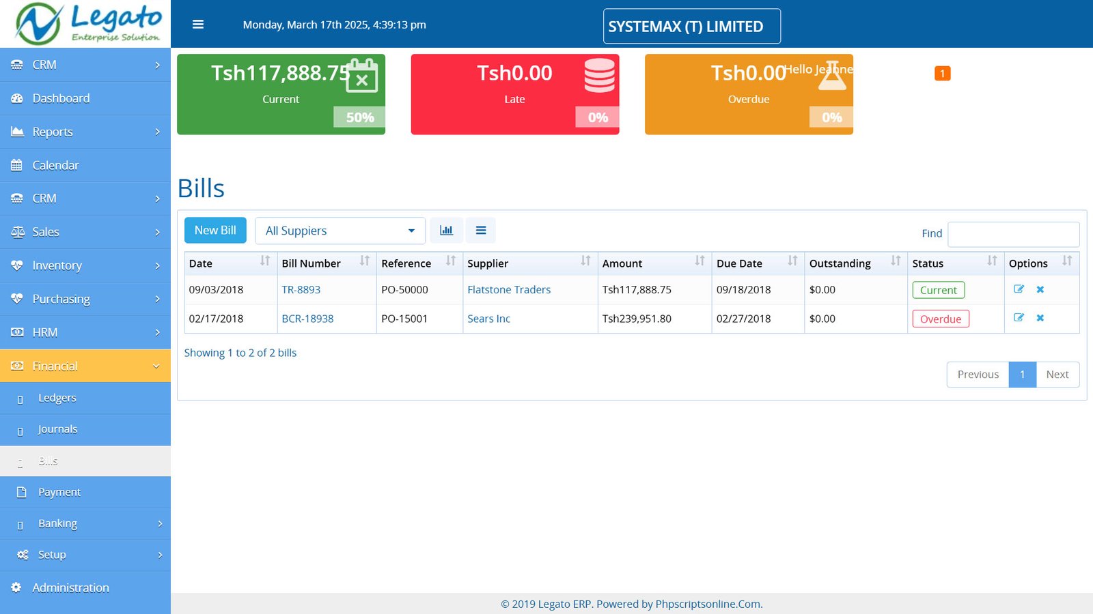
Task: Go to Previous page
Action: click(x=978, y=375)
